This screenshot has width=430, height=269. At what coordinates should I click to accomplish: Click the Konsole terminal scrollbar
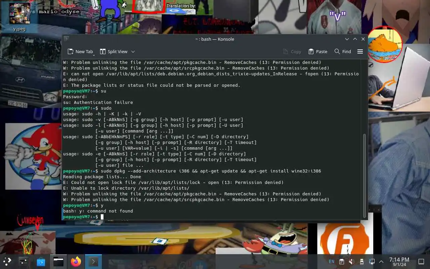pyautogui.click(x=364, y=176)
